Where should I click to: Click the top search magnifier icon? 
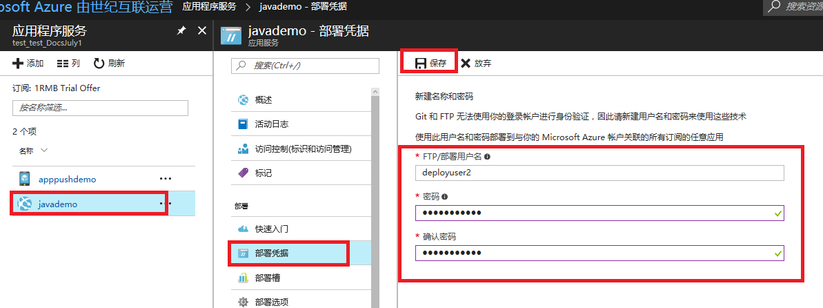(774, 6)
